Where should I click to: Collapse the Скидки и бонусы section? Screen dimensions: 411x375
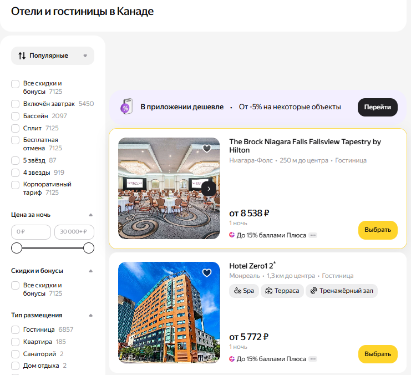(91, 271)
